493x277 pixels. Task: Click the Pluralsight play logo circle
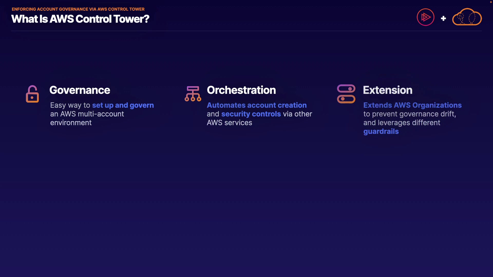pos(425,17)
